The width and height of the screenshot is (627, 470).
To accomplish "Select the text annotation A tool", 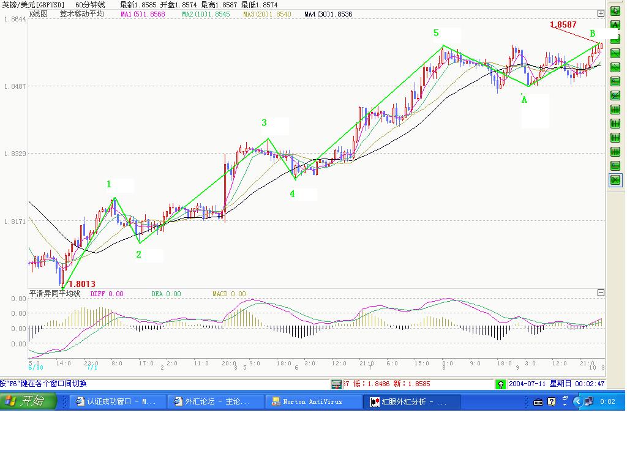I will (x=615, y=24).
